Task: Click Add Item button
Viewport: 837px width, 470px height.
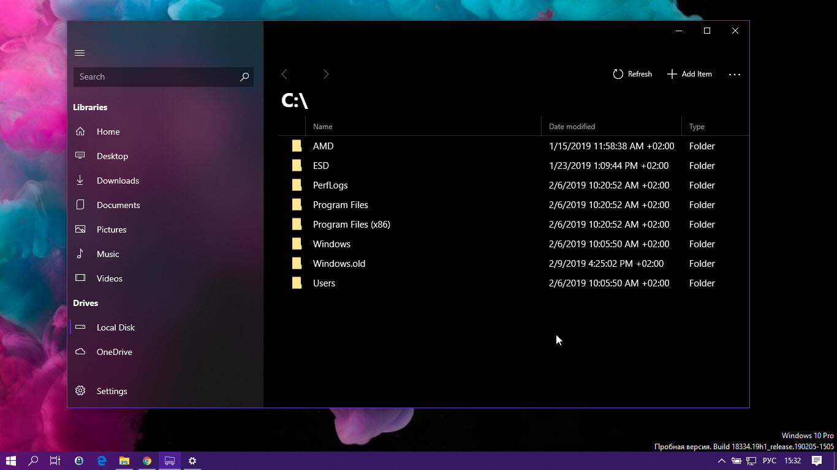Action: 689,74
